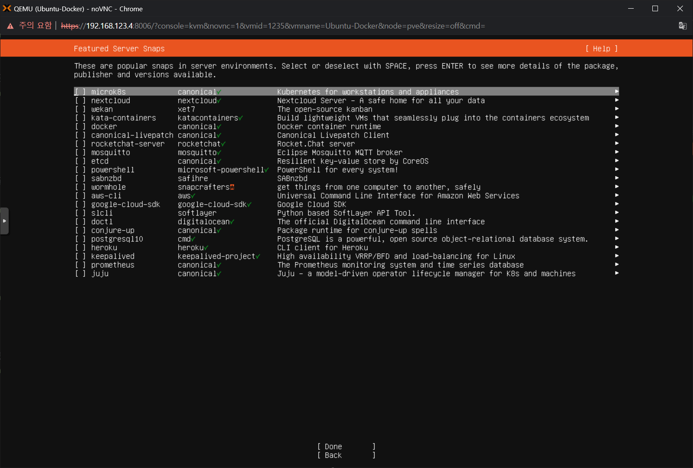Expand details arrow for microk8s row
Viewport: 693px width, 468px height.
tap(617, 91)
